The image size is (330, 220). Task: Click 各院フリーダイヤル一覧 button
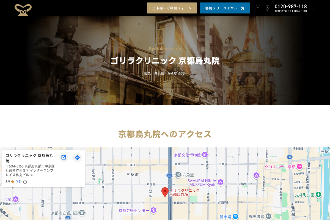(225, 8)
